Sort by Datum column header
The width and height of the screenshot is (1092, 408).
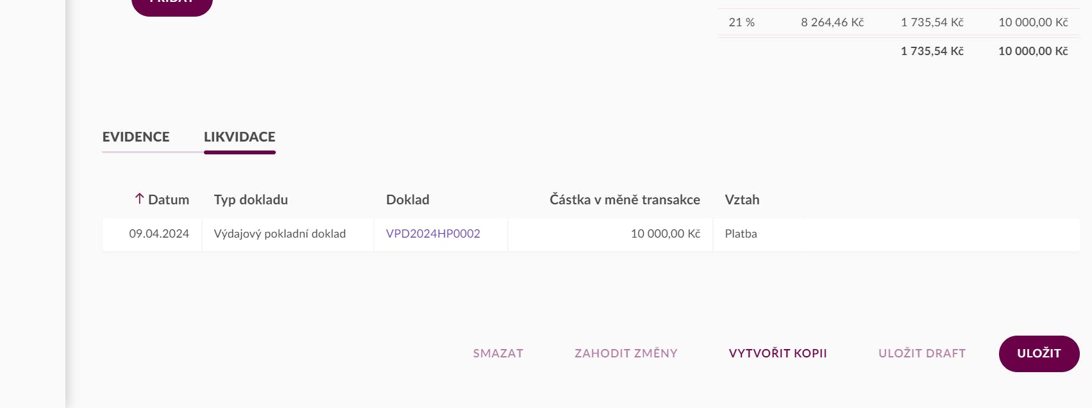click(x=169, y=200)
